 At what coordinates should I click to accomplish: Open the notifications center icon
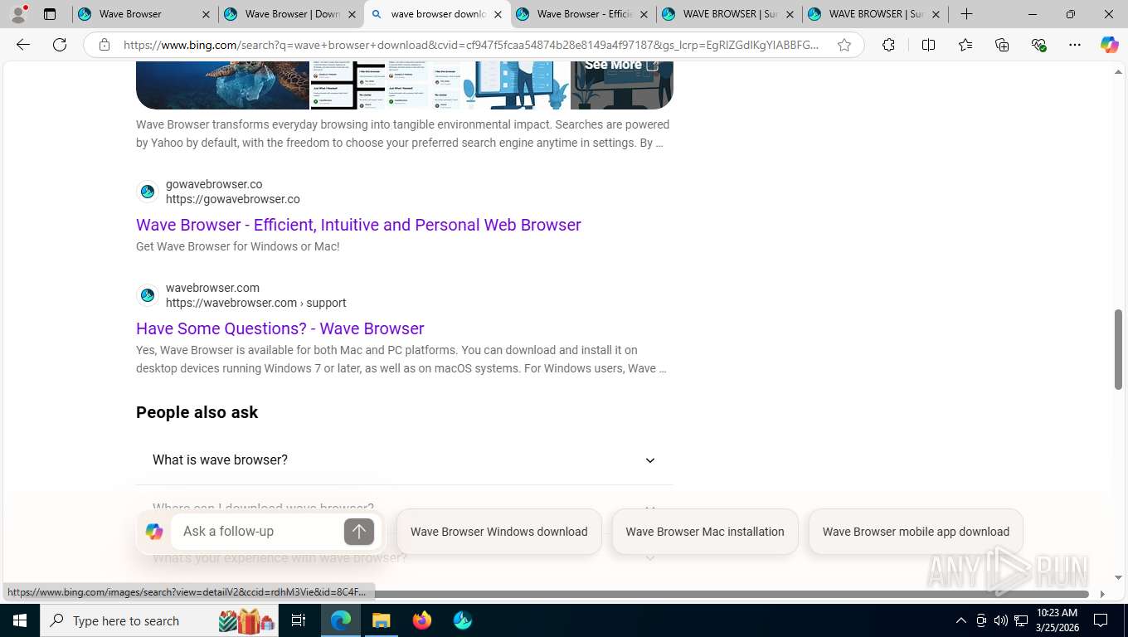(x=1101, y=620)
